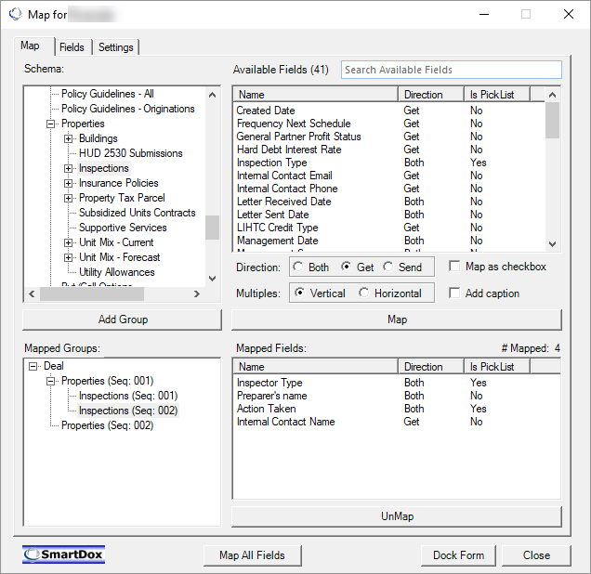The width and height of the screenshot is (591, 574).
Task: Tick the Add caption checkbox
Action: click(x=454, y=293)
